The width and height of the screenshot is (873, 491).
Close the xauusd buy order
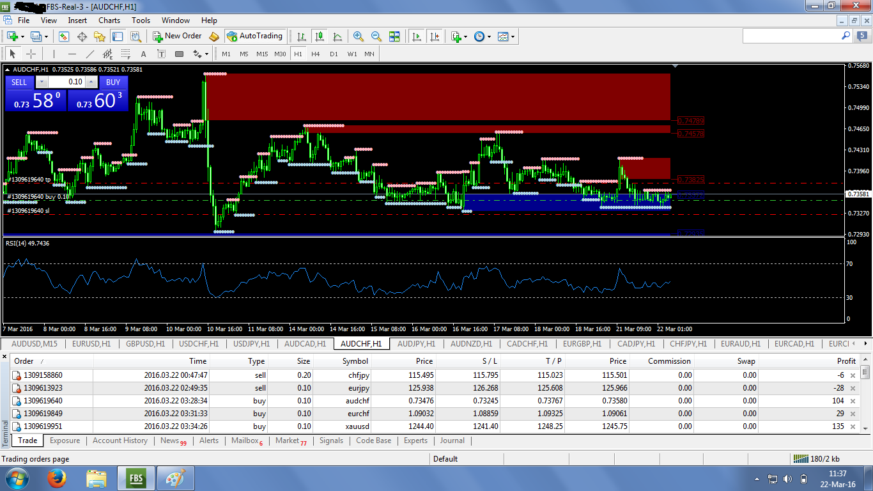853,427
